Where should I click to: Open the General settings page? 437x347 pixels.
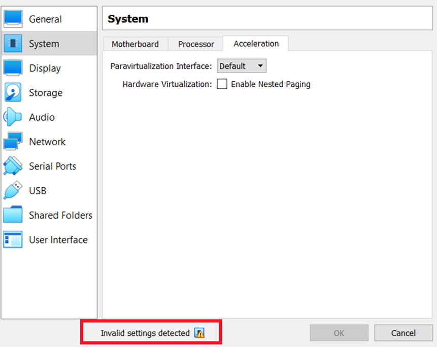[46, 19]
